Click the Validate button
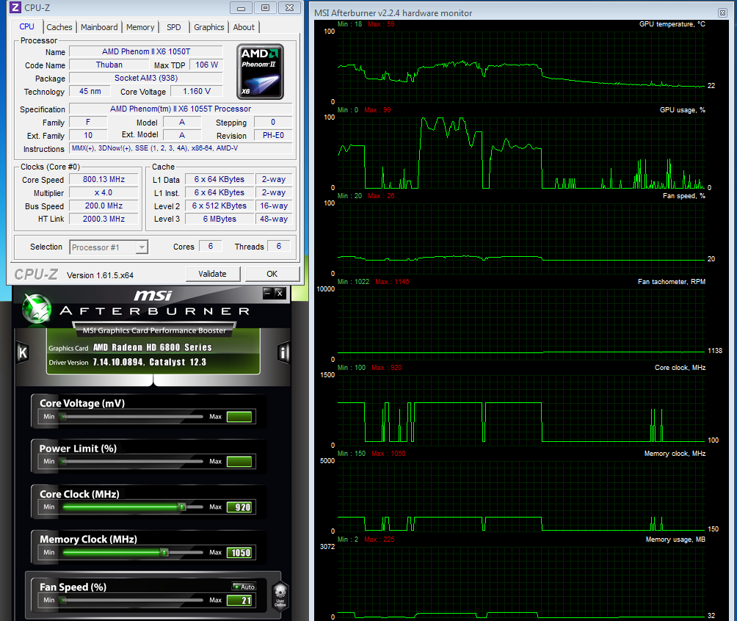 pyautogui.click(x=212, y=274)
